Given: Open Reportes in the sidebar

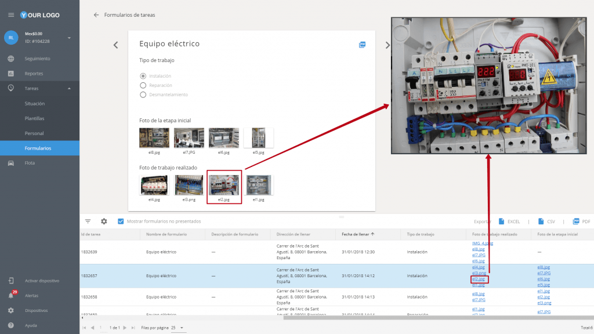Looking at the screenshot, I should pos(34,74).
